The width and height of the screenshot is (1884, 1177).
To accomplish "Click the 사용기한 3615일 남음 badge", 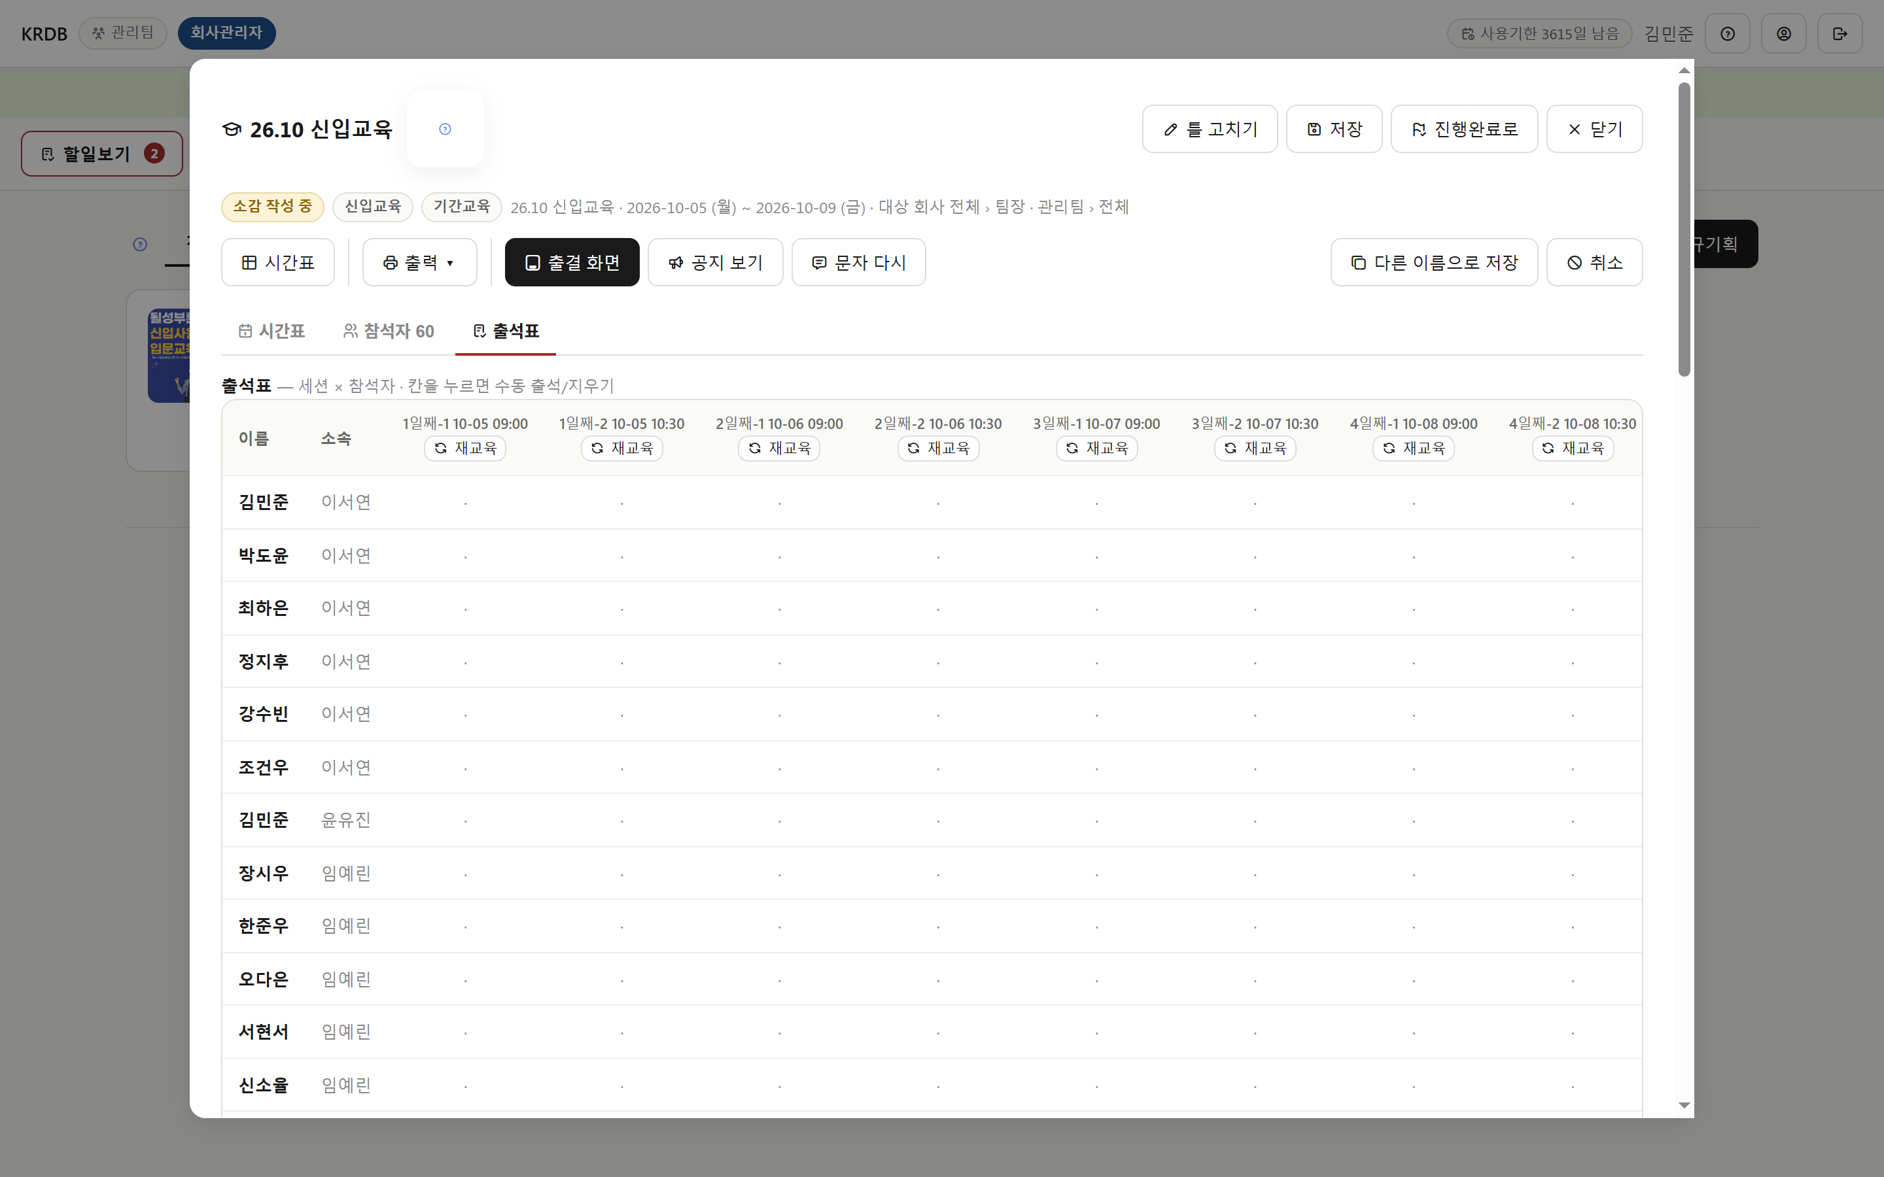I will 1539,33.
